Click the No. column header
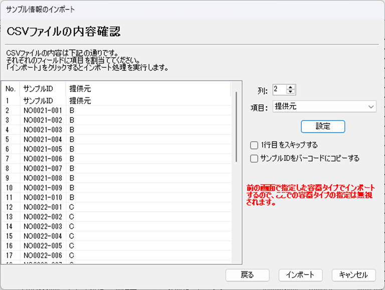Image resolution: width=385 pixels, height=290 pixels. pos(11,89)
